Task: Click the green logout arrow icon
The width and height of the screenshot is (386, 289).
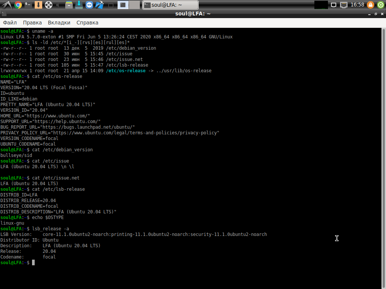Action: [x=381, y=5]
